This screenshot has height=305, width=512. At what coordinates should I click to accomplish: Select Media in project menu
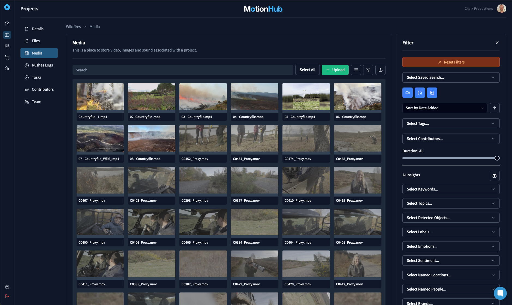[x=39, y=53]
